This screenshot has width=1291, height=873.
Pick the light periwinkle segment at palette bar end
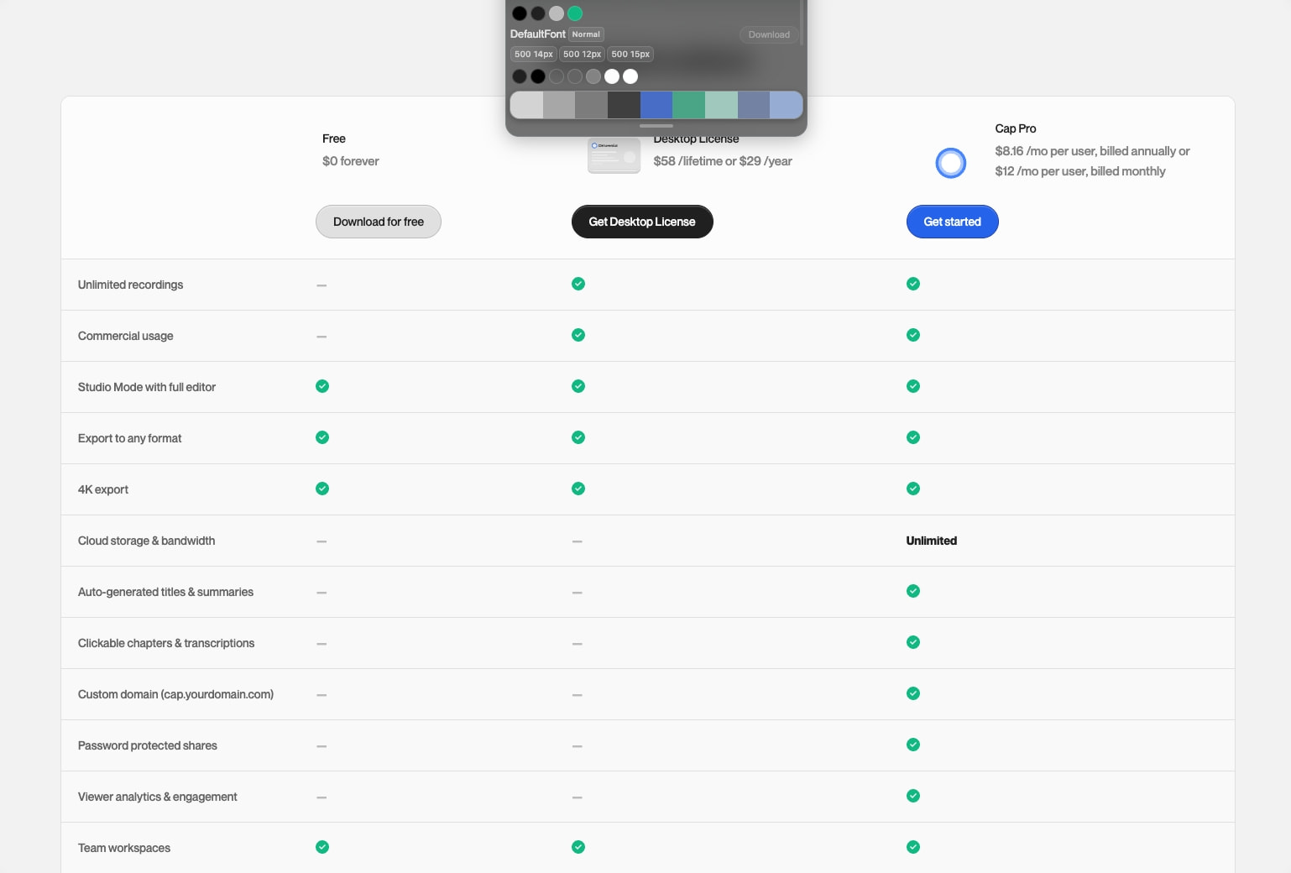click(x=787, y=105)
